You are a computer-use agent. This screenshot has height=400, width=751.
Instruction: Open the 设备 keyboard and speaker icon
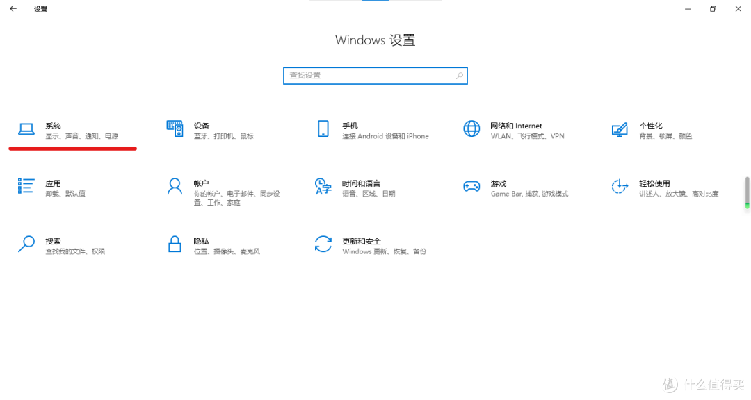(x=175, y=128)
